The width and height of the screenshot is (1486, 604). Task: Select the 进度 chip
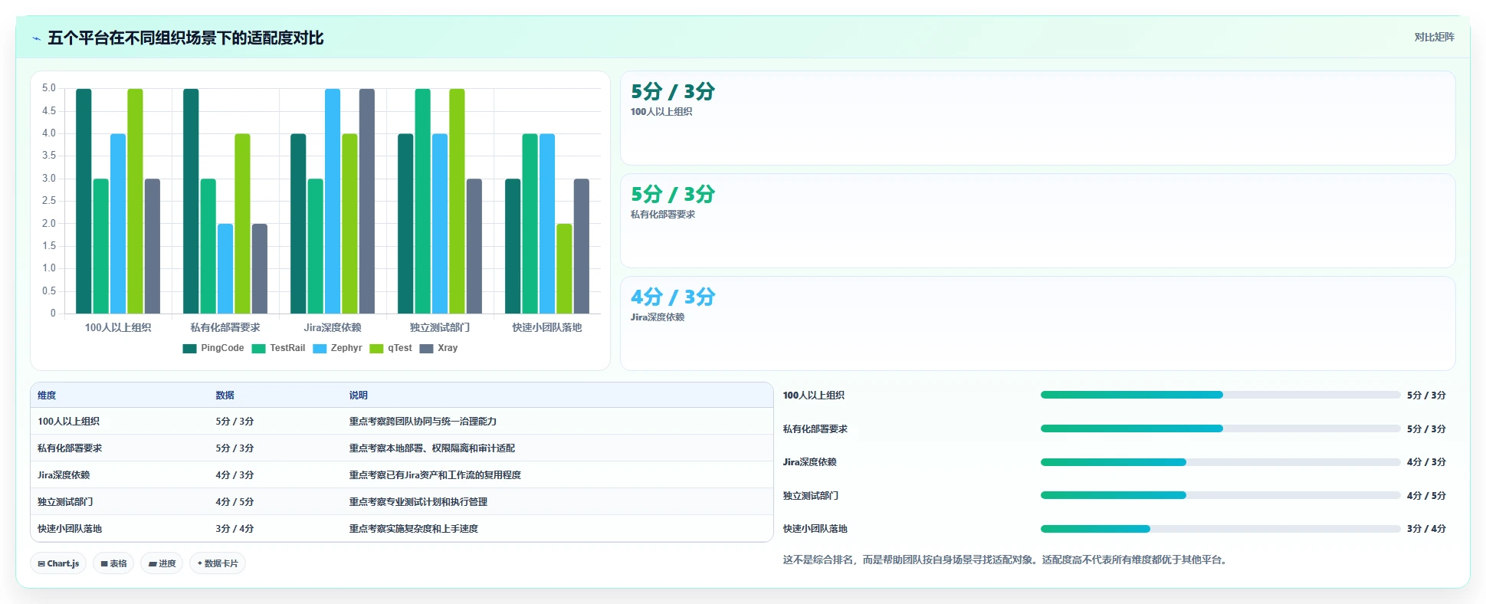(162, 563)
